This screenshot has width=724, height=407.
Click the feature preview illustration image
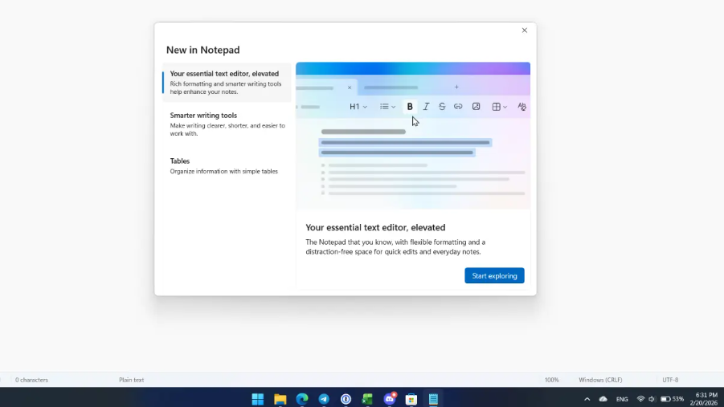[x=412, y=135]
